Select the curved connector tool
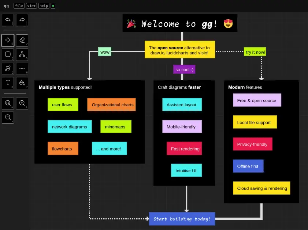Image resolution: width=308 pixels, height=230 pixels. click(x=8, y=69)
